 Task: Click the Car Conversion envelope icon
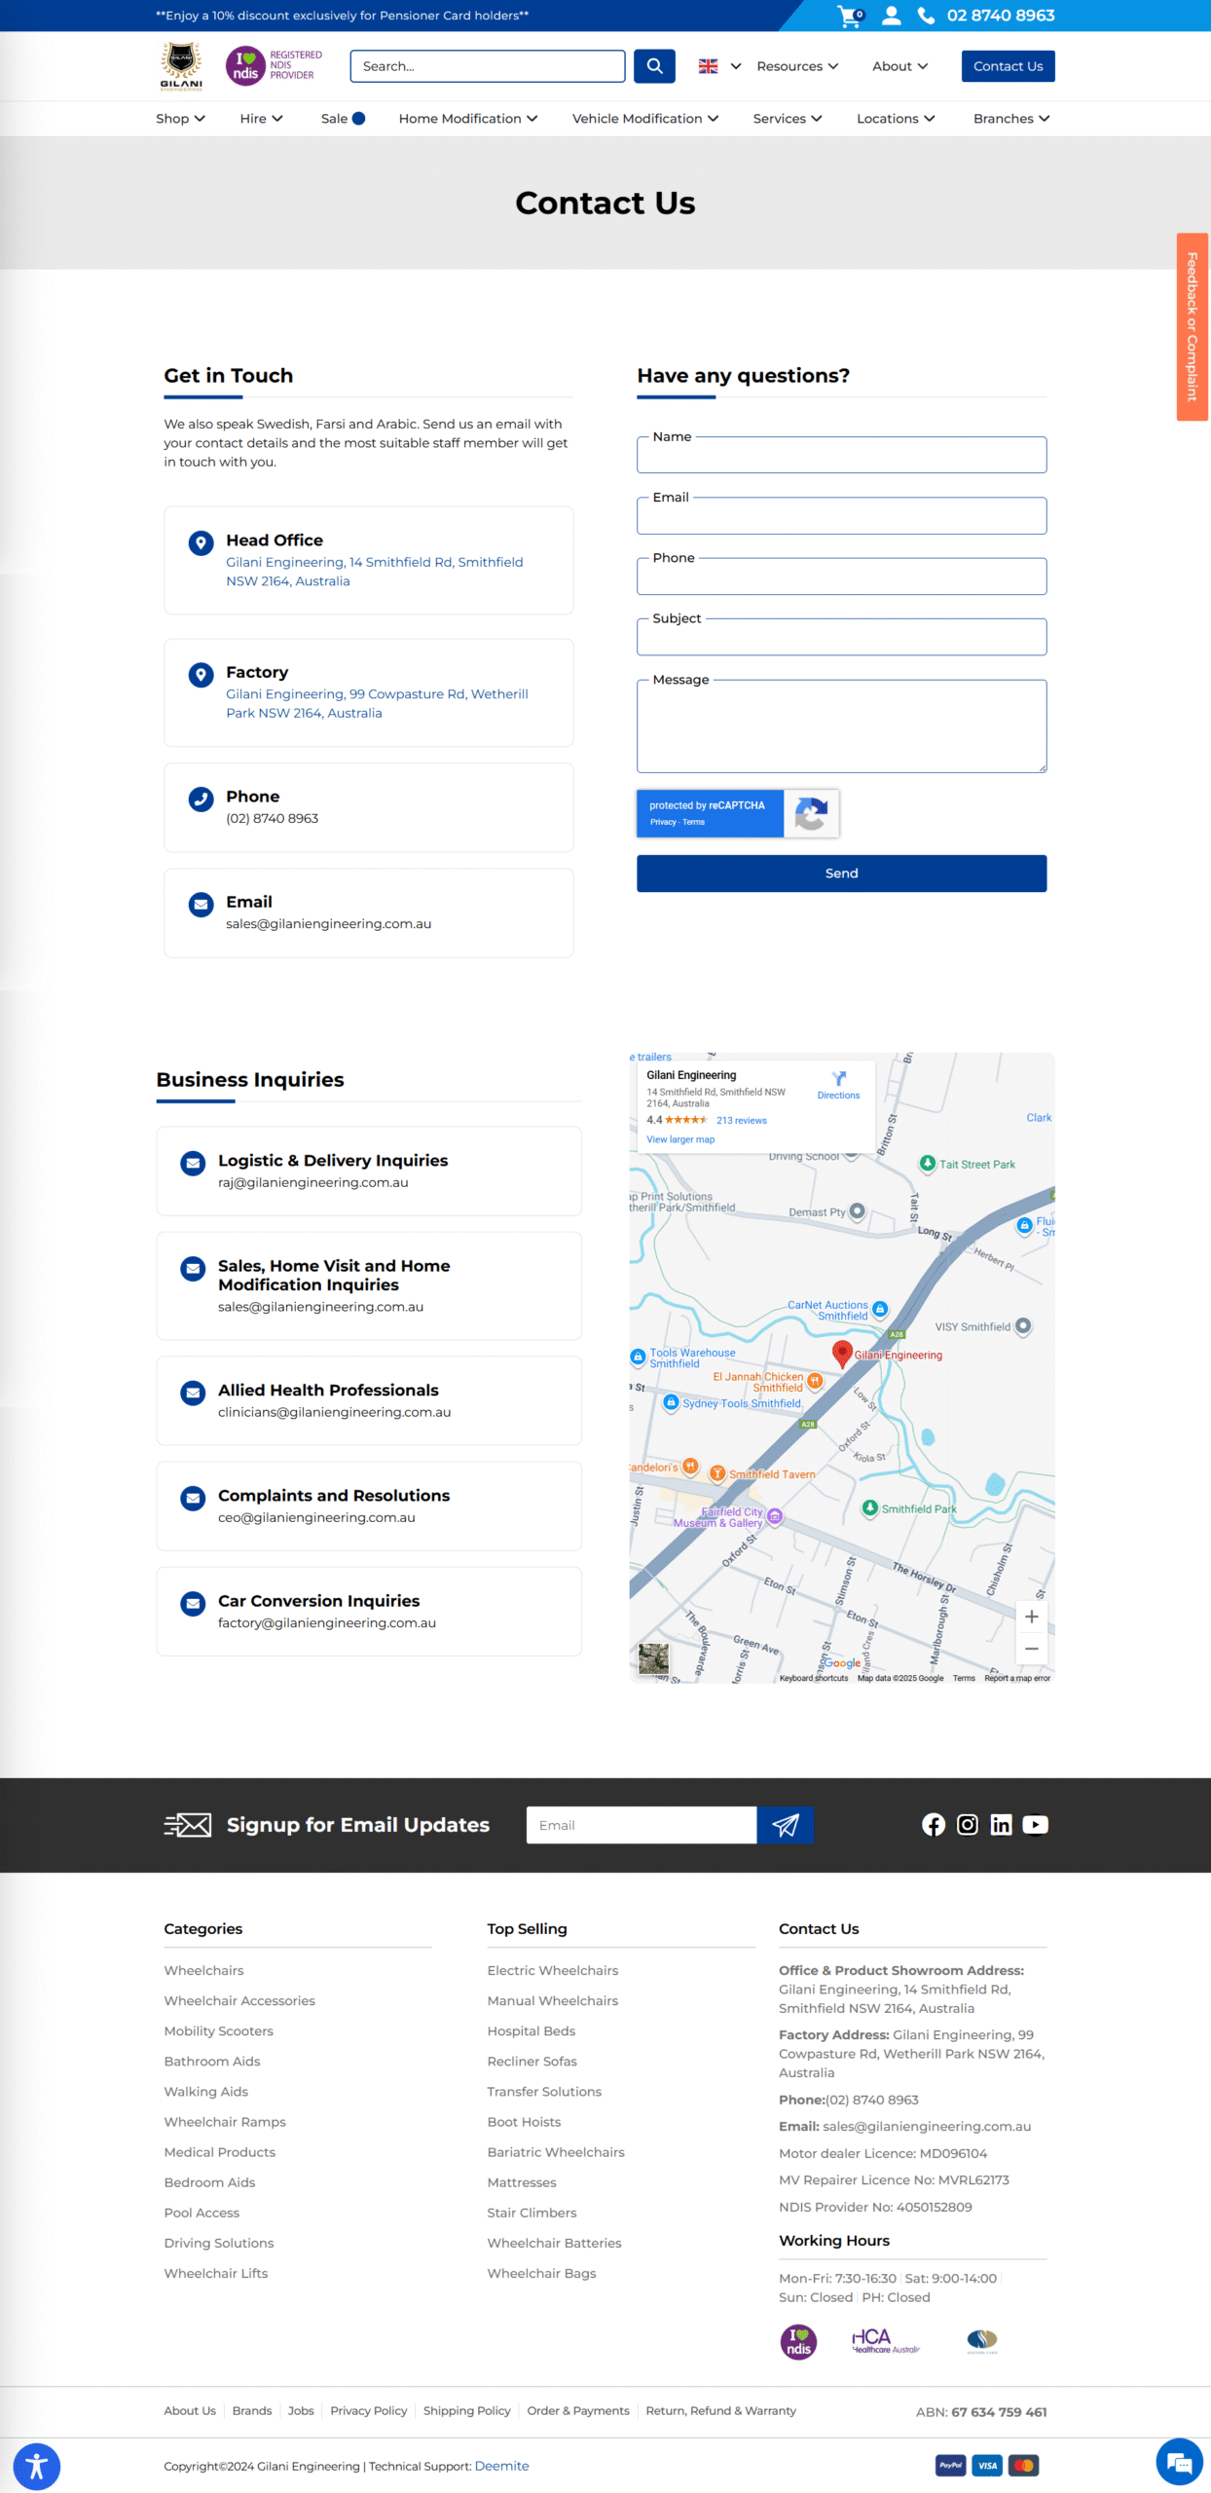tap(193, 1603)
